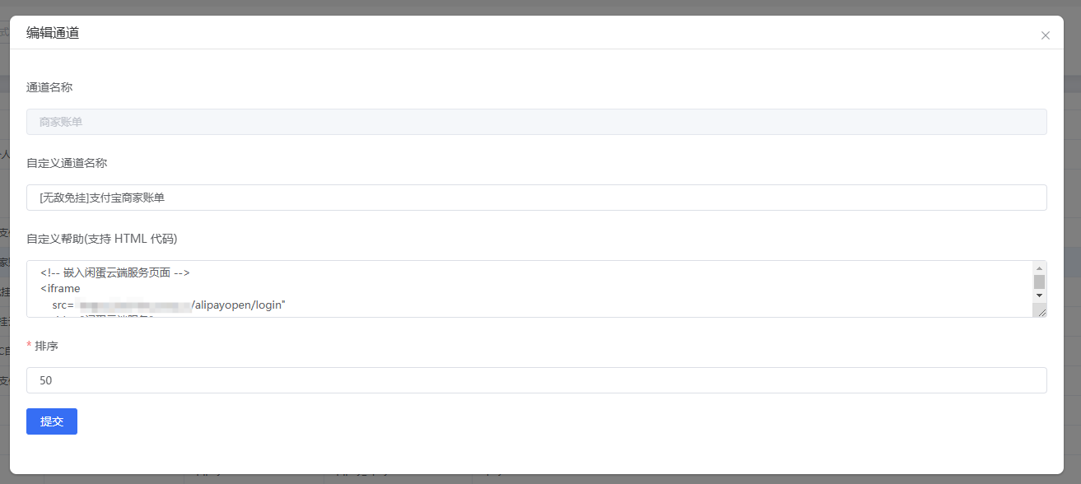Click the 提交 submit button

point(52,421)
